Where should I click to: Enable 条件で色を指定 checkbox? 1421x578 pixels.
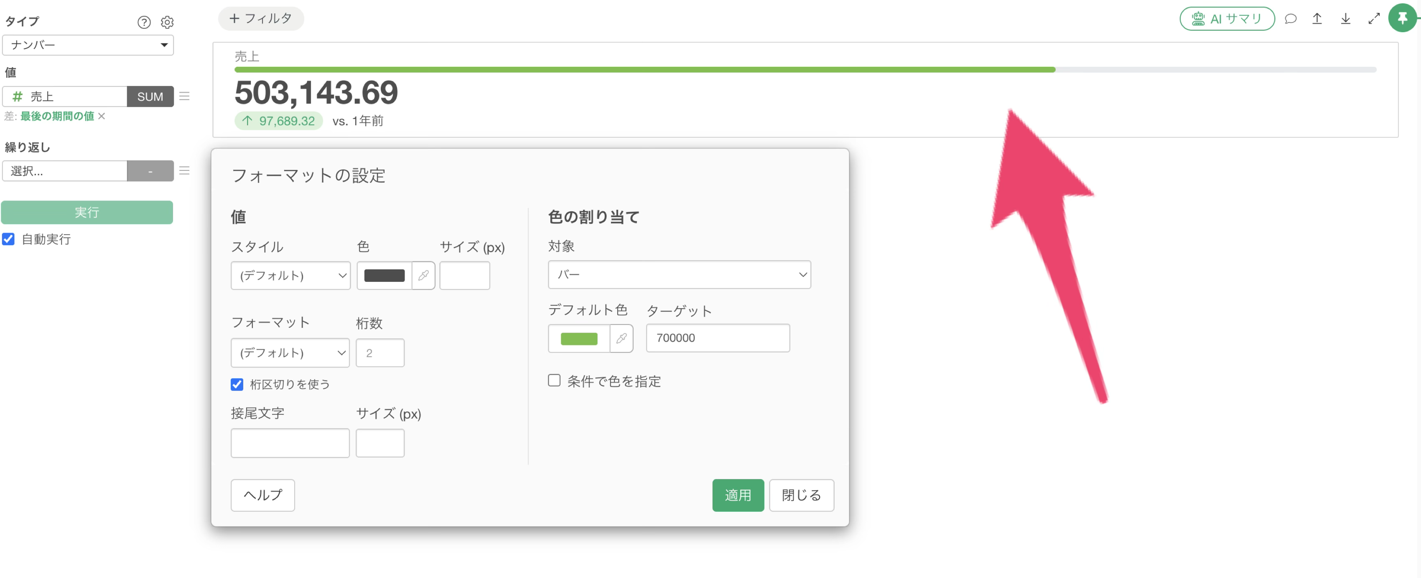coord(554,381)
